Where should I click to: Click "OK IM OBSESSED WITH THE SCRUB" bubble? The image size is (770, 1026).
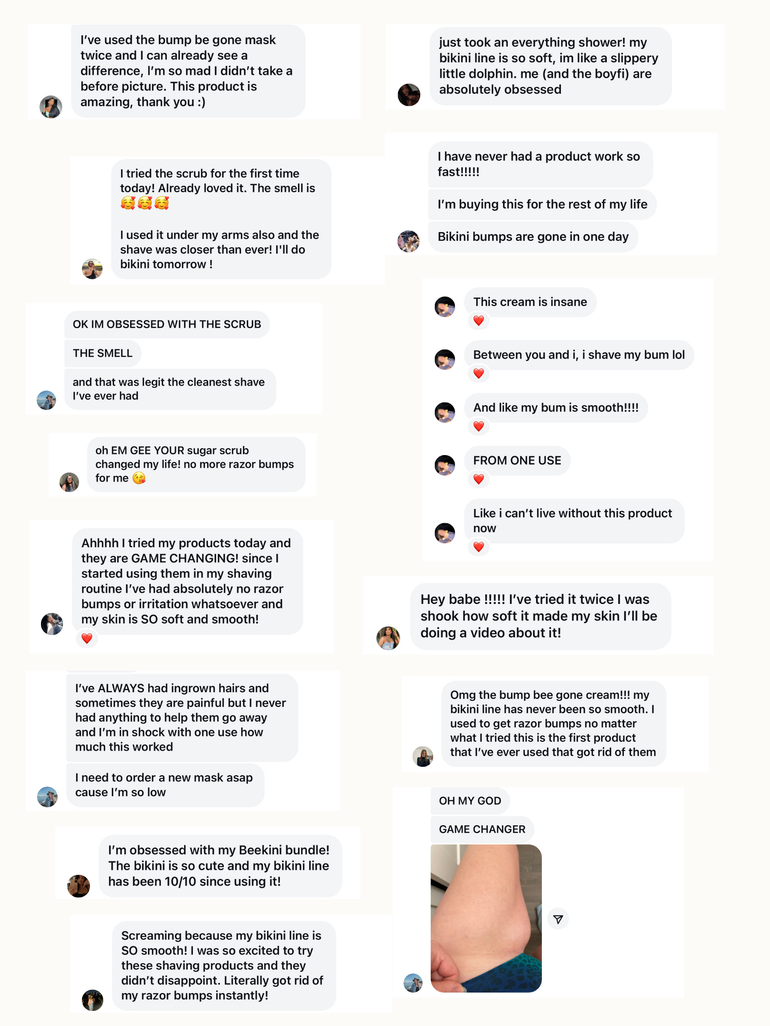tap(167, 324)
